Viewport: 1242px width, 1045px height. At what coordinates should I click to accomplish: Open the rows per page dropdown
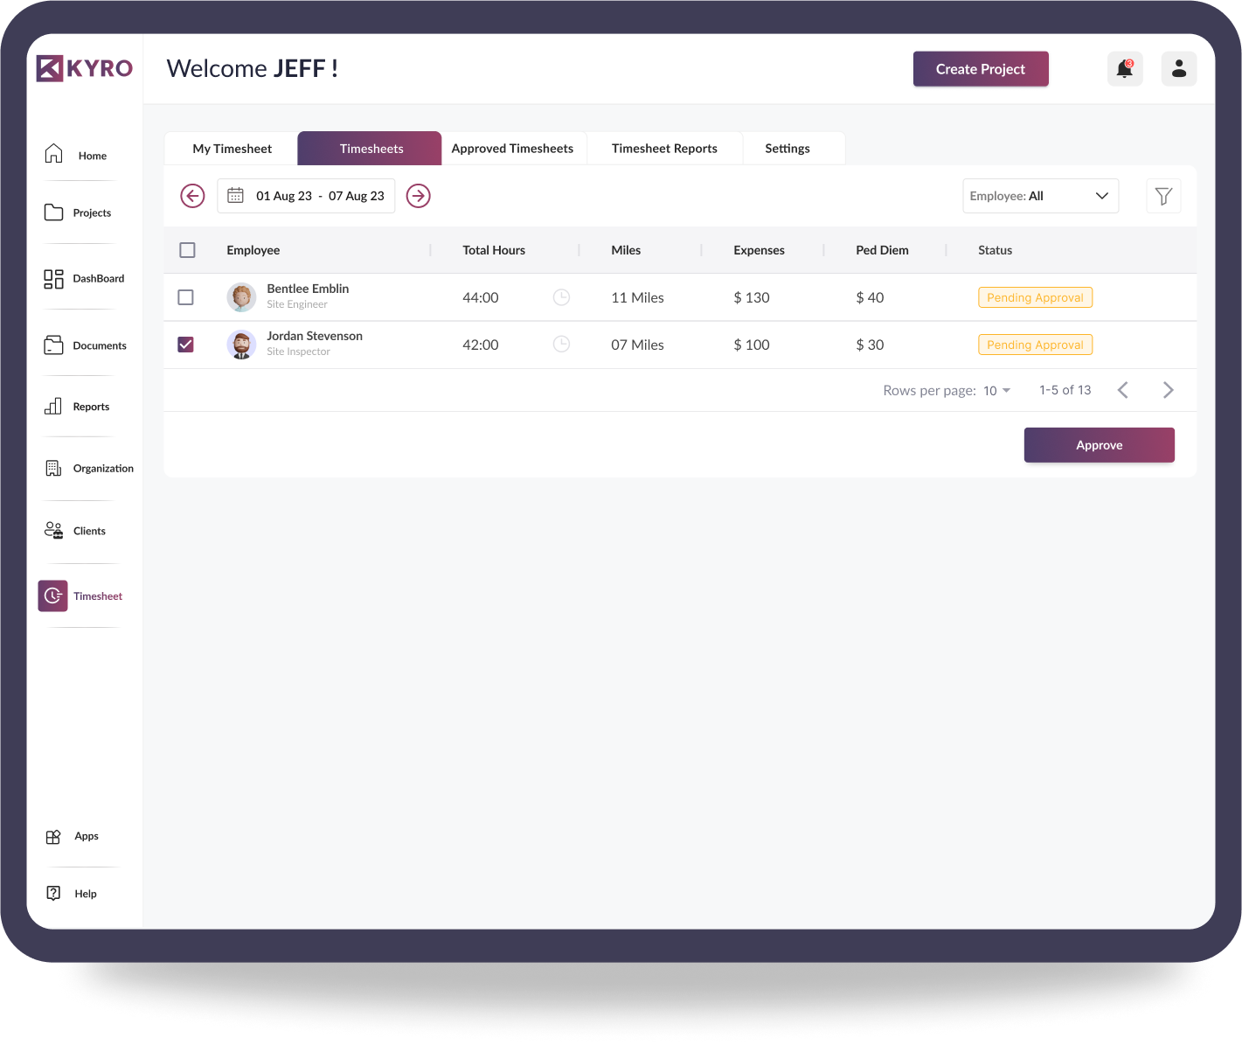click(995, 390)
